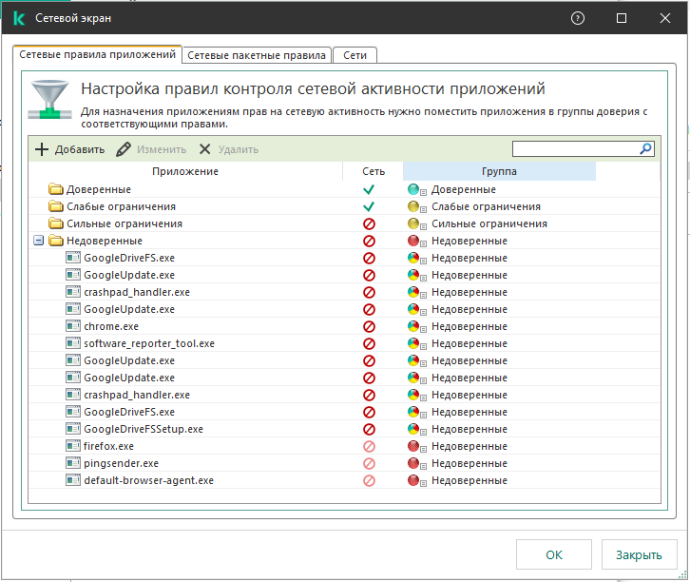690x582 pixels.
Task: Toggle network access checkmark for Доверенные
Action: pyautogui.click(x=369, y=189)
